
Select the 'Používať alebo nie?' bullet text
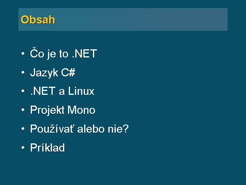tap(80, 129)
